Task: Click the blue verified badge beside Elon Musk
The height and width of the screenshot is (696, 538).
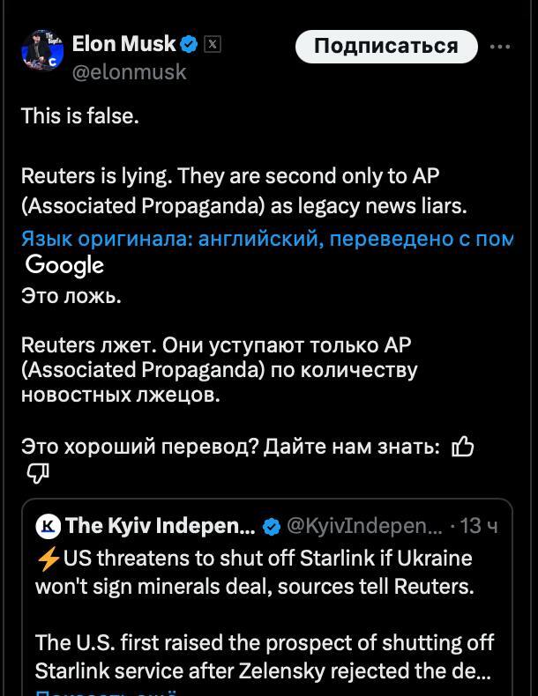Action: point(190,43)
